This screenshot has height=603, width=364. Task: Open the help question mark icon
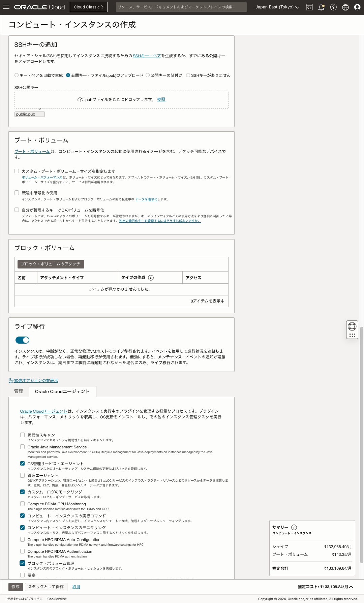coord(333,7)
